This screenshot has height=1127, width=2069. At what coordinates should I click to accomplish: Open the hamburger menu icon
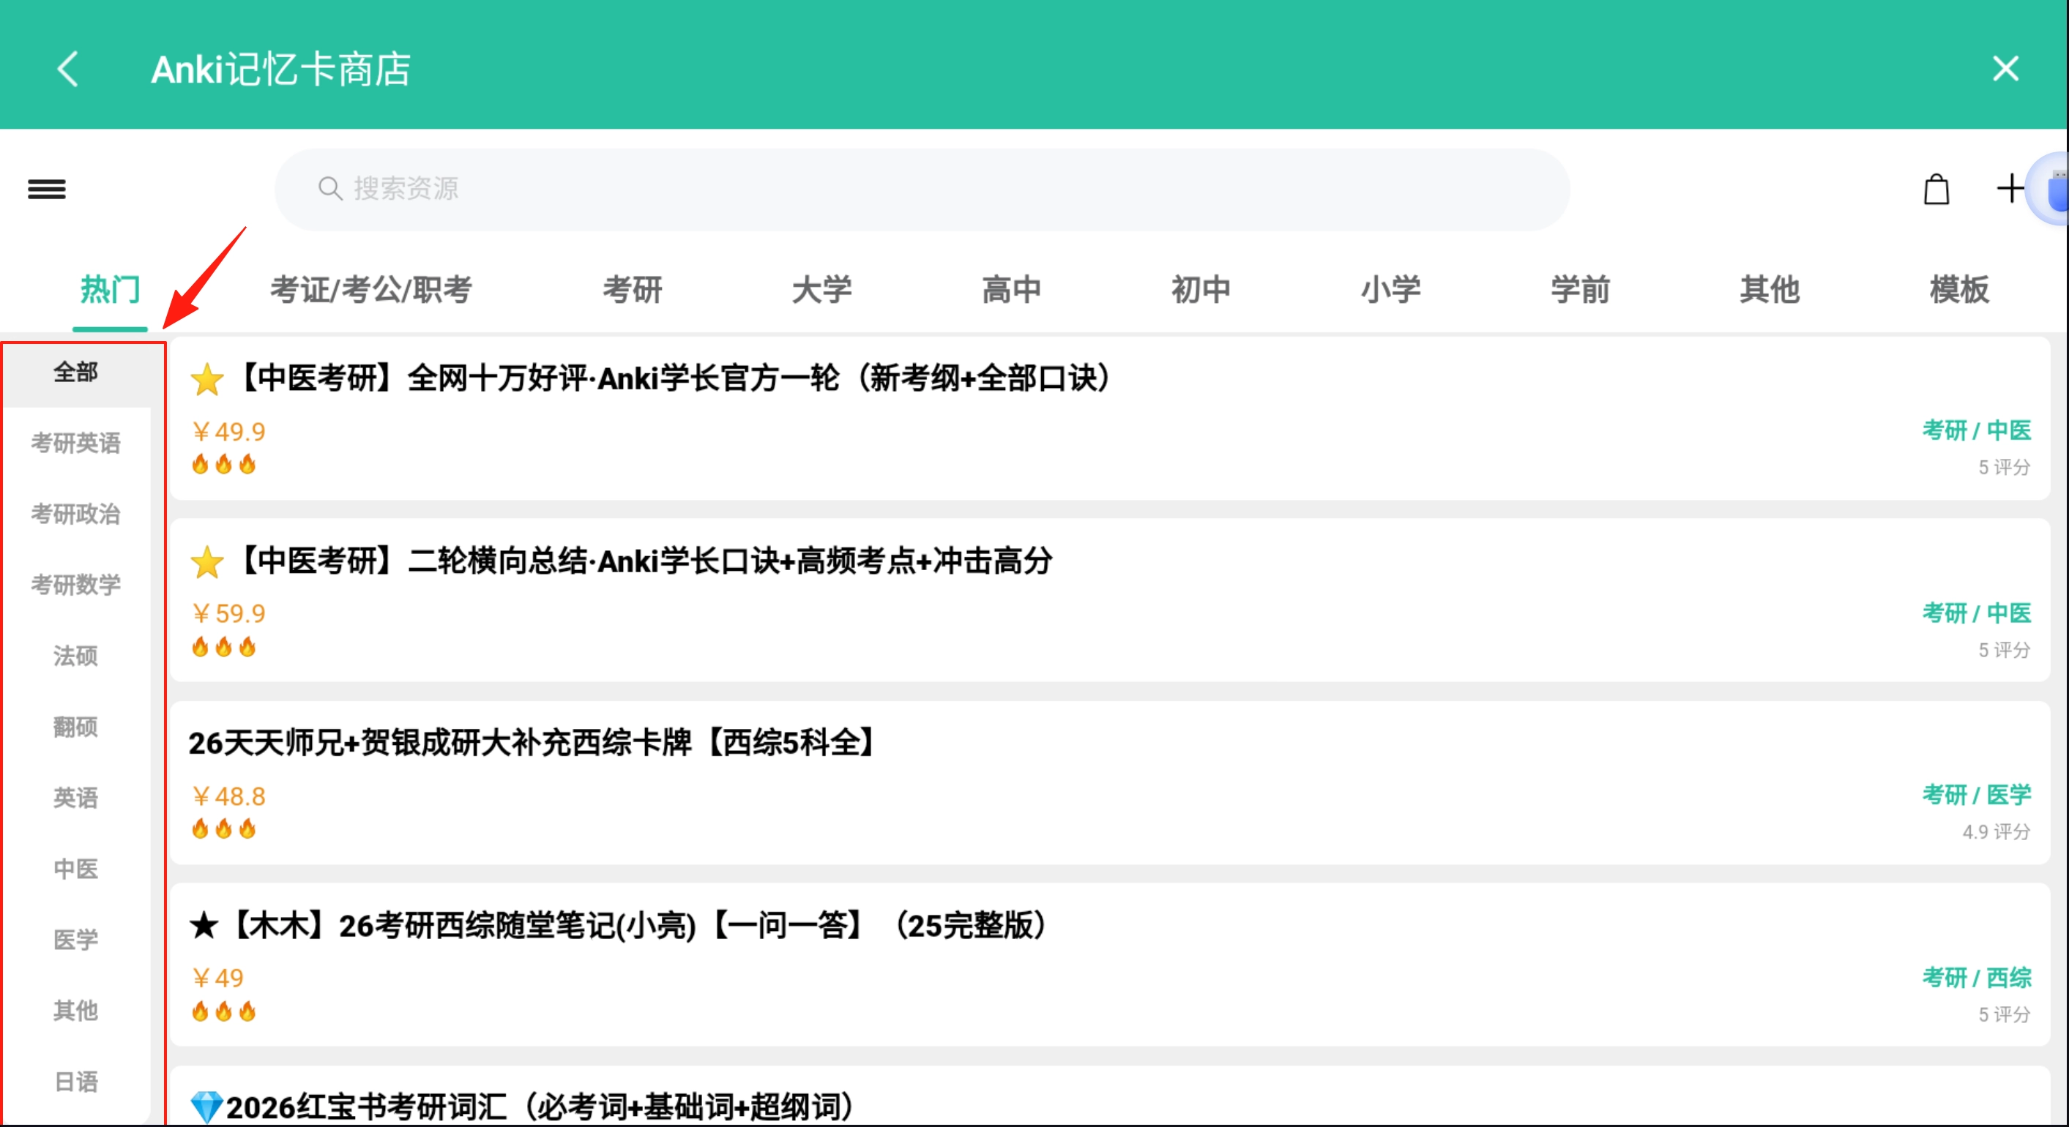(x=47, y=190)
